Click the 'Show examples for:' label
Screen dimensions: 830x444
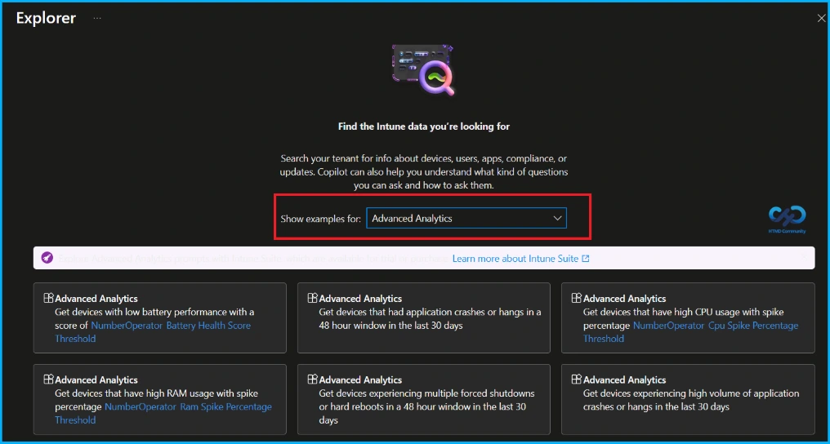(321, 218)
